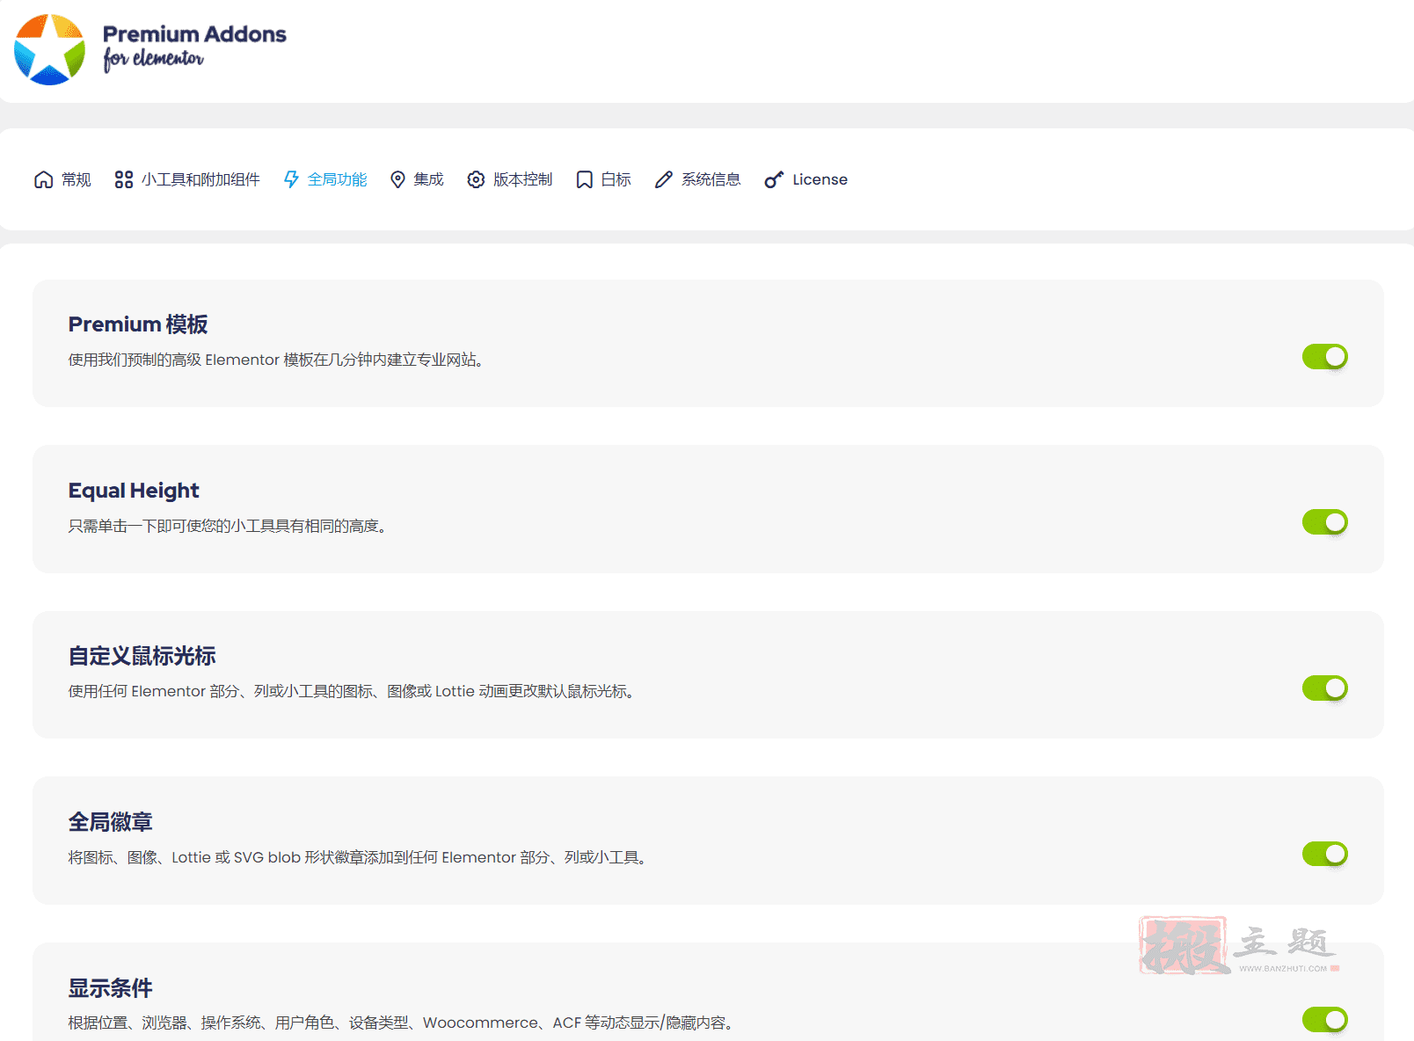Click description starting '使用任何 Elementor 部分'
Image resolution: width=1414 pixels, height=1041 pixels.
click(x=353, y=691)
